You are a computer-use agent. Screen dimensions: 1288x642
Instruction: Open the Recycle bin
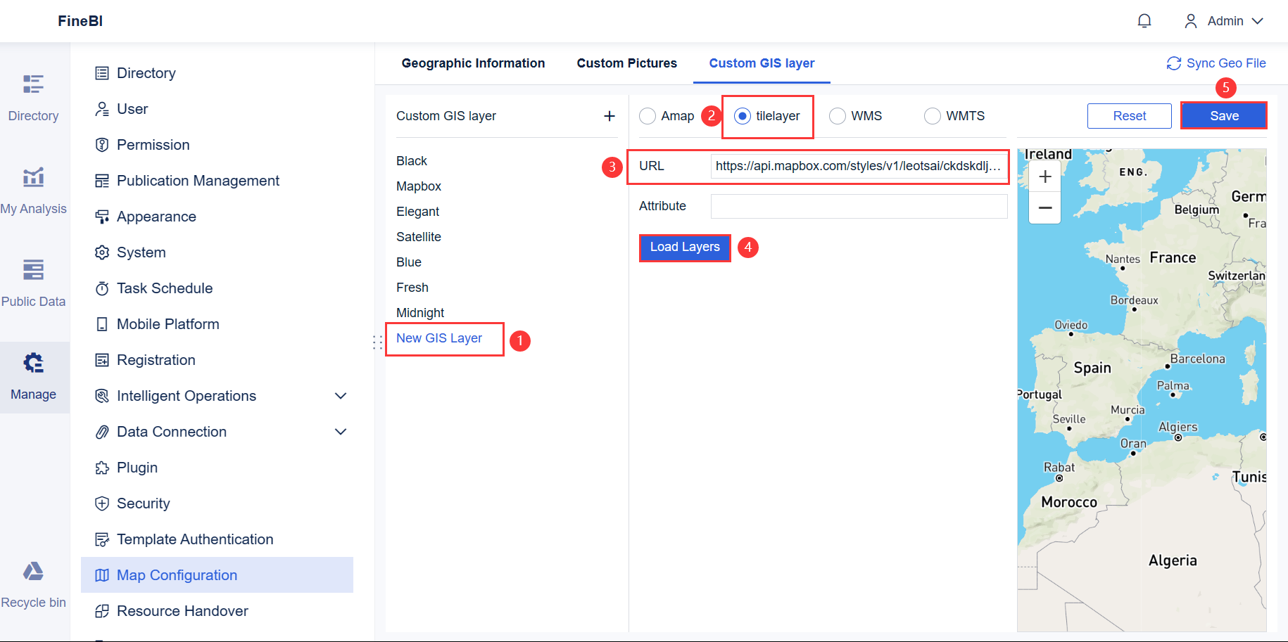click(x=33, y=584)
